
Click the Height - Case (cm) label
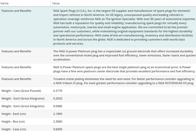tap(14, 129)
